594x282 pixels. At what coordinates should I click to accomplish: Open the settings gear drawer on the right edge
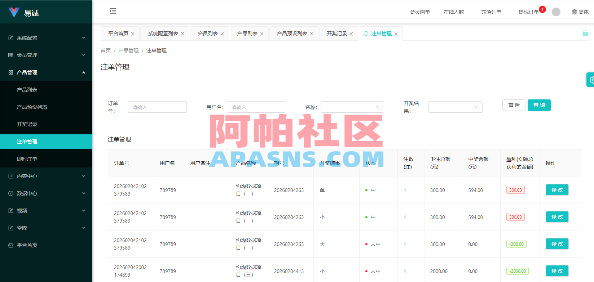point(591,80)
